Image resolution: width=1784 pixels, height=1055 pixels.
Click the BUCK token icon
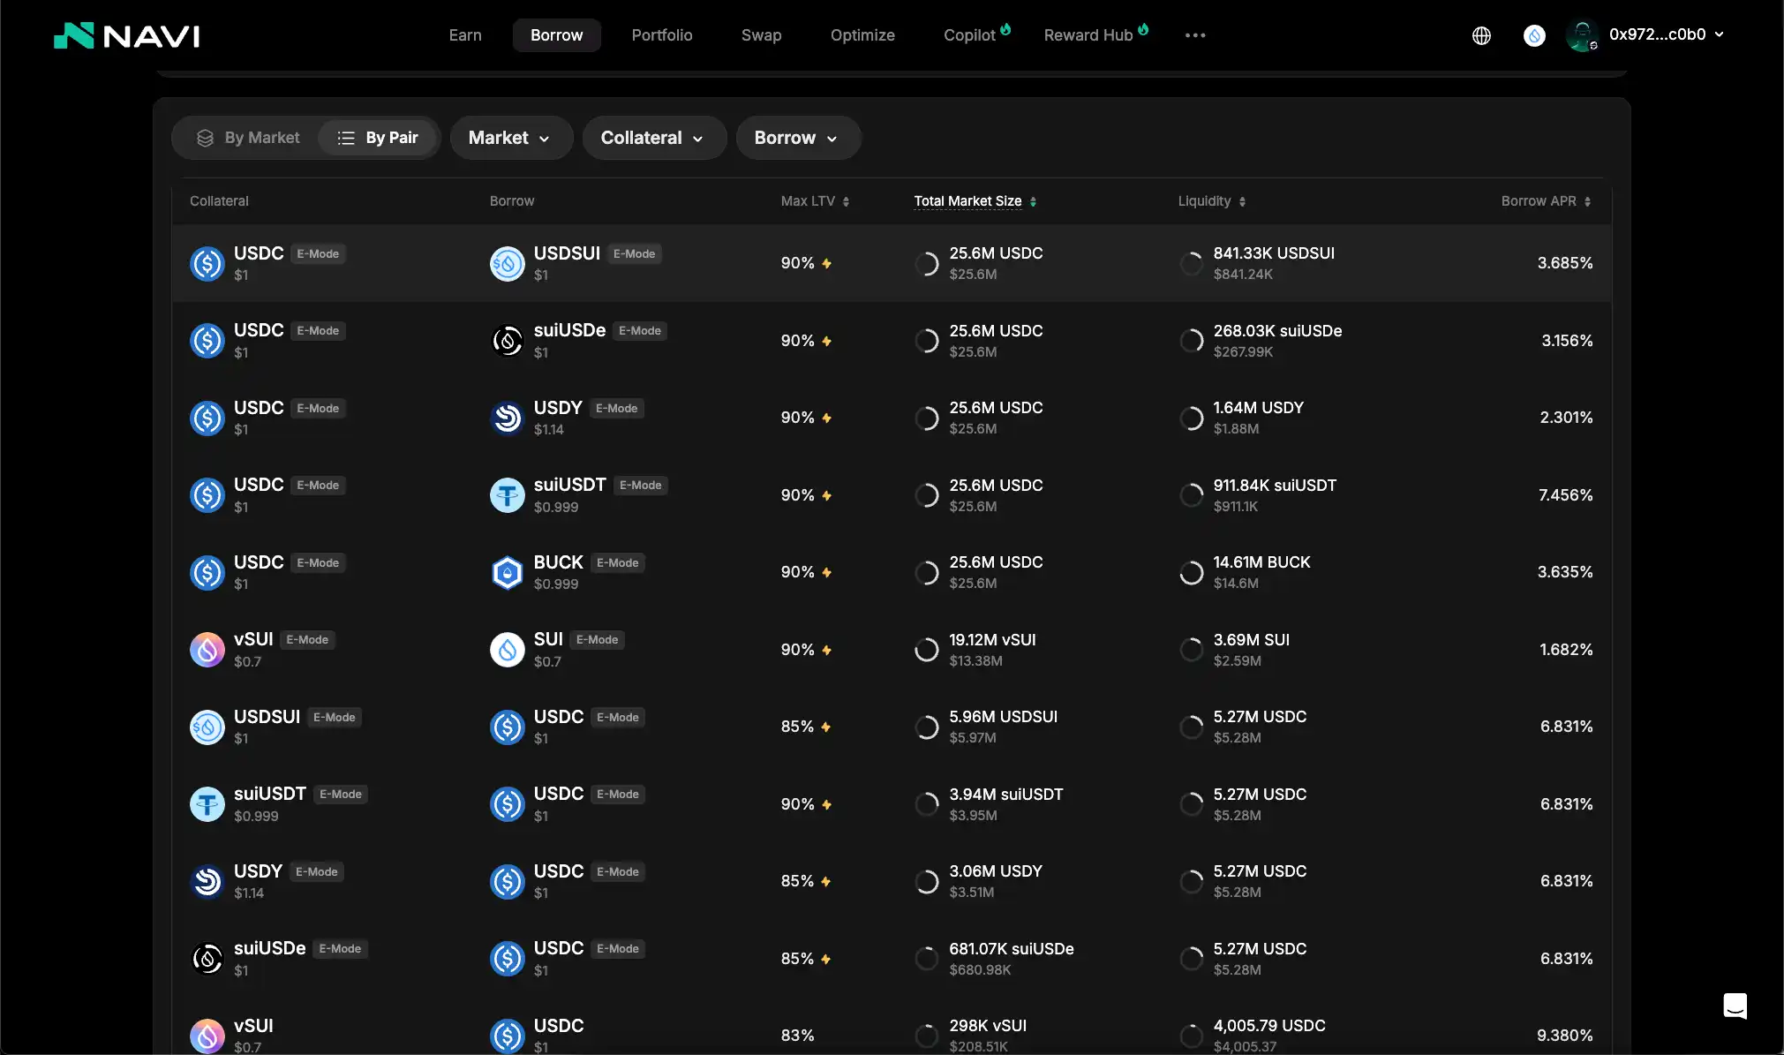point(508,572)
